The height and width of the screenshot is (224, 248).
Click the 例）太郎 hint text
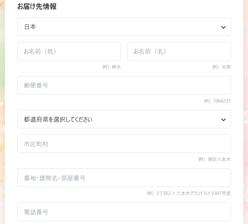[x=221, y=67]
